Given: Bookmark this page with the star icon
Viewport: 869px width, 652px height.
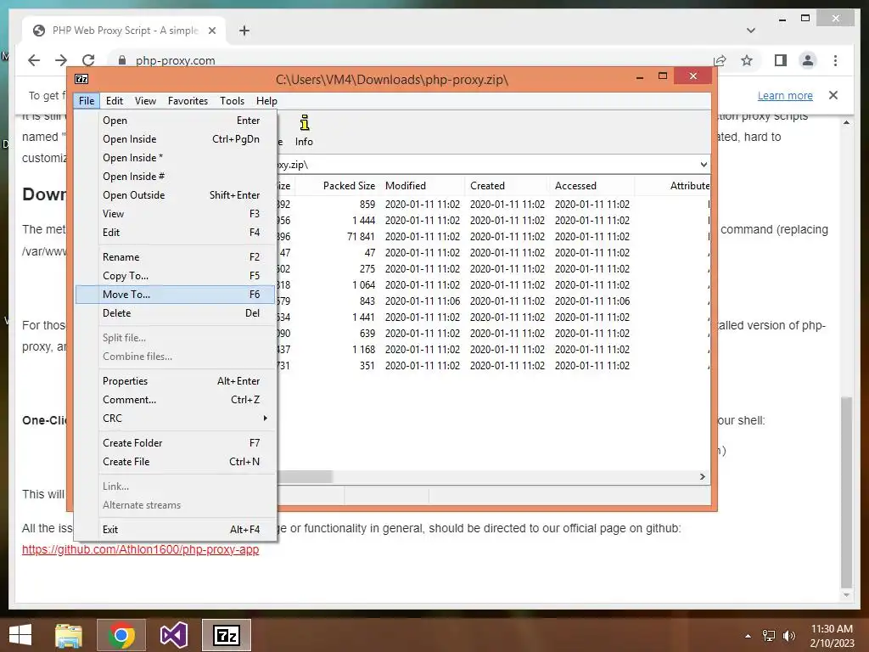Looking at the screenshot, I should [x=747, y=60].
